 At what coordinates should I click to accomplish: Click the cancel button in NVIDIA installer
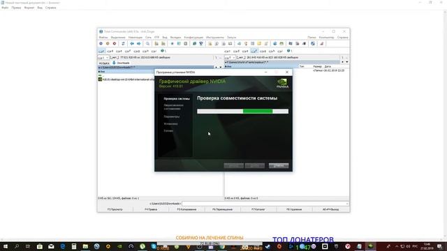[279, 166]
